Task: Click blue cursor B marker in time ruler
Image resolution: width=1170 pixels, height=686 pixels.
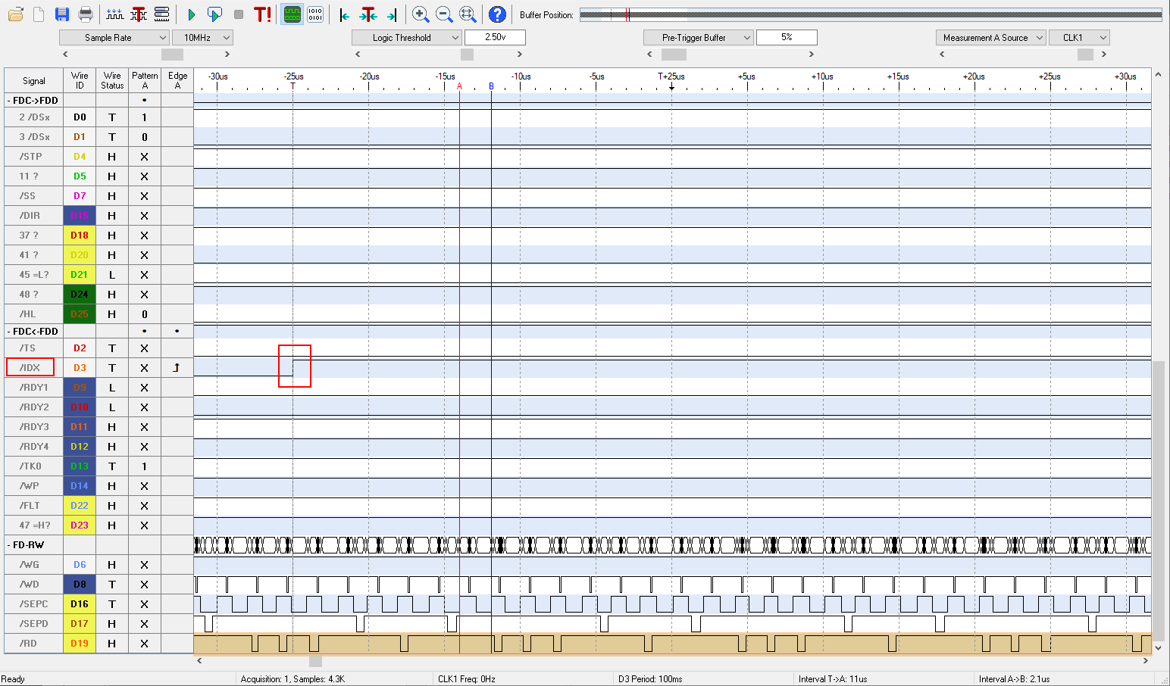Action: click(491, 86)
